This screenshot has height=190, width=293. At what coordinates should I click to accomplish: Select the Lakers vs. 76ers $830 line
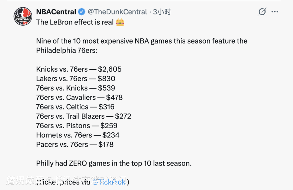(x=76, y=79)
